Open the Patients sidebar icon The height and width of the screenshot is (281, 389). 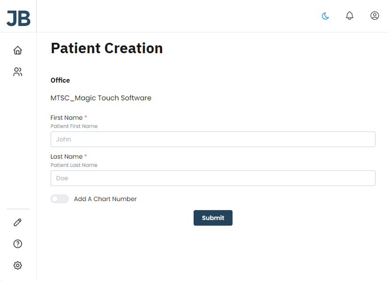coord(18,72)
